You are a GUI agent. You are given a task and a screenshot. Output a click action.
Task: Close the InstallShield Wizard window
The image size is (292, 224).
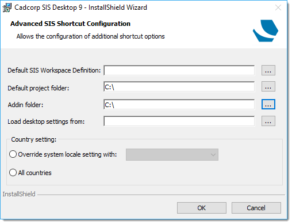pyautogui.click(x=278, y=7)
